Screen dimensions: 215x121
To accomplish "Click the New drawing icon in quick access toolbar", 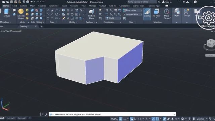I will pyautogui.click(x=4, y=2).
